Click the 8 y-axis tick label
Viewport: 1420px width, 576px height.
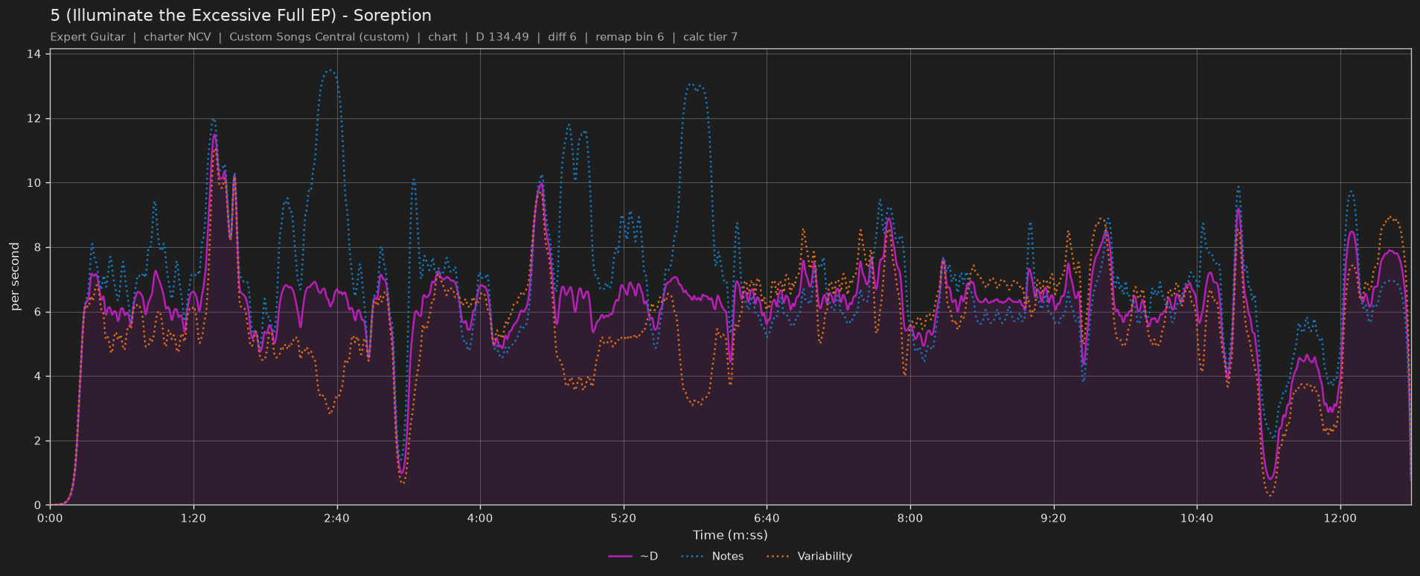[38, 248]
